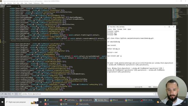The height and width of the screenshot is (106, 188).
Task: Click the Notepad title bar icon
Action: point(108,27)
